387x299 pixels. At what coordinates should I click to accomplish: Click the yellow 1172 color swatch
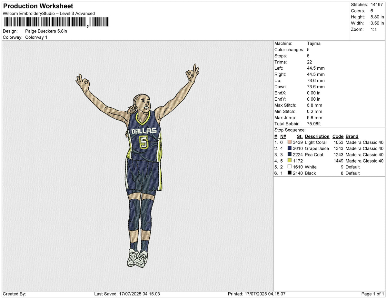290,161
